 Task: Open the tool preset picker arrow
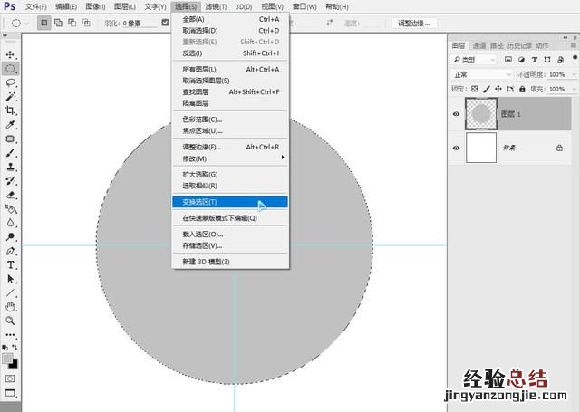tap(26, 24)
